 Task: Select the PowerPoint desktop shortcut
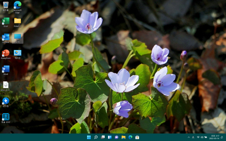[6, 55]
